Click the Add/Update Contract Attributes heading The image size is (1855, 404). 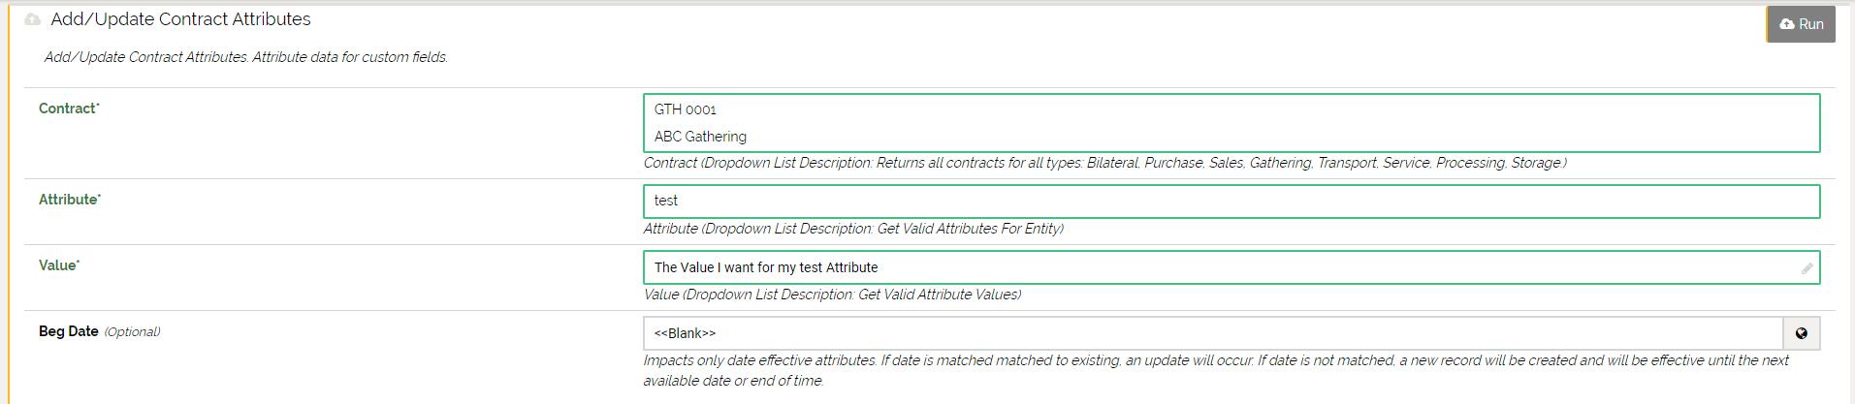pyautogui.click(x=180, y=19)
